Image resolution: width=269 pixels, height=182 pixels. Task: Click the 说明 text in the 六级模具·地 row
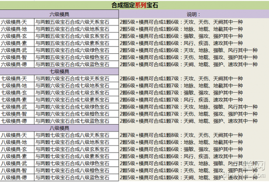point(181,29)
